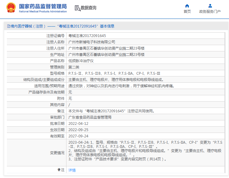229x178 pixels.
Task: Click the bulb icon next to 注
Action: coord(59,170)
